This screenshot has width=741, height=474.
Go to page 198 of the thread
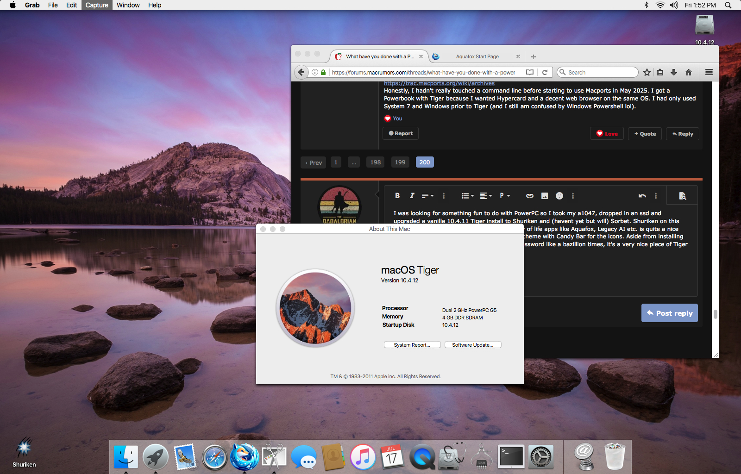pyautogui.click(x=376, y=162)
